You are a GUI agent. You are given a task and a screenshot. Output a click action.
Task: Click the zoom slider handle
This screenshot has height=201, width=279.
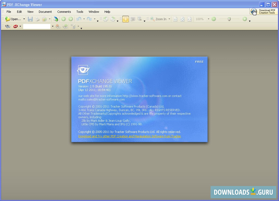tap(229, 19)
